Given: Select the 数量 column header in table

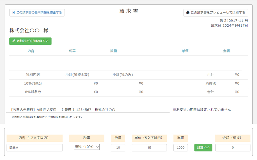Looking at the screenshot, I should [114, 51].
